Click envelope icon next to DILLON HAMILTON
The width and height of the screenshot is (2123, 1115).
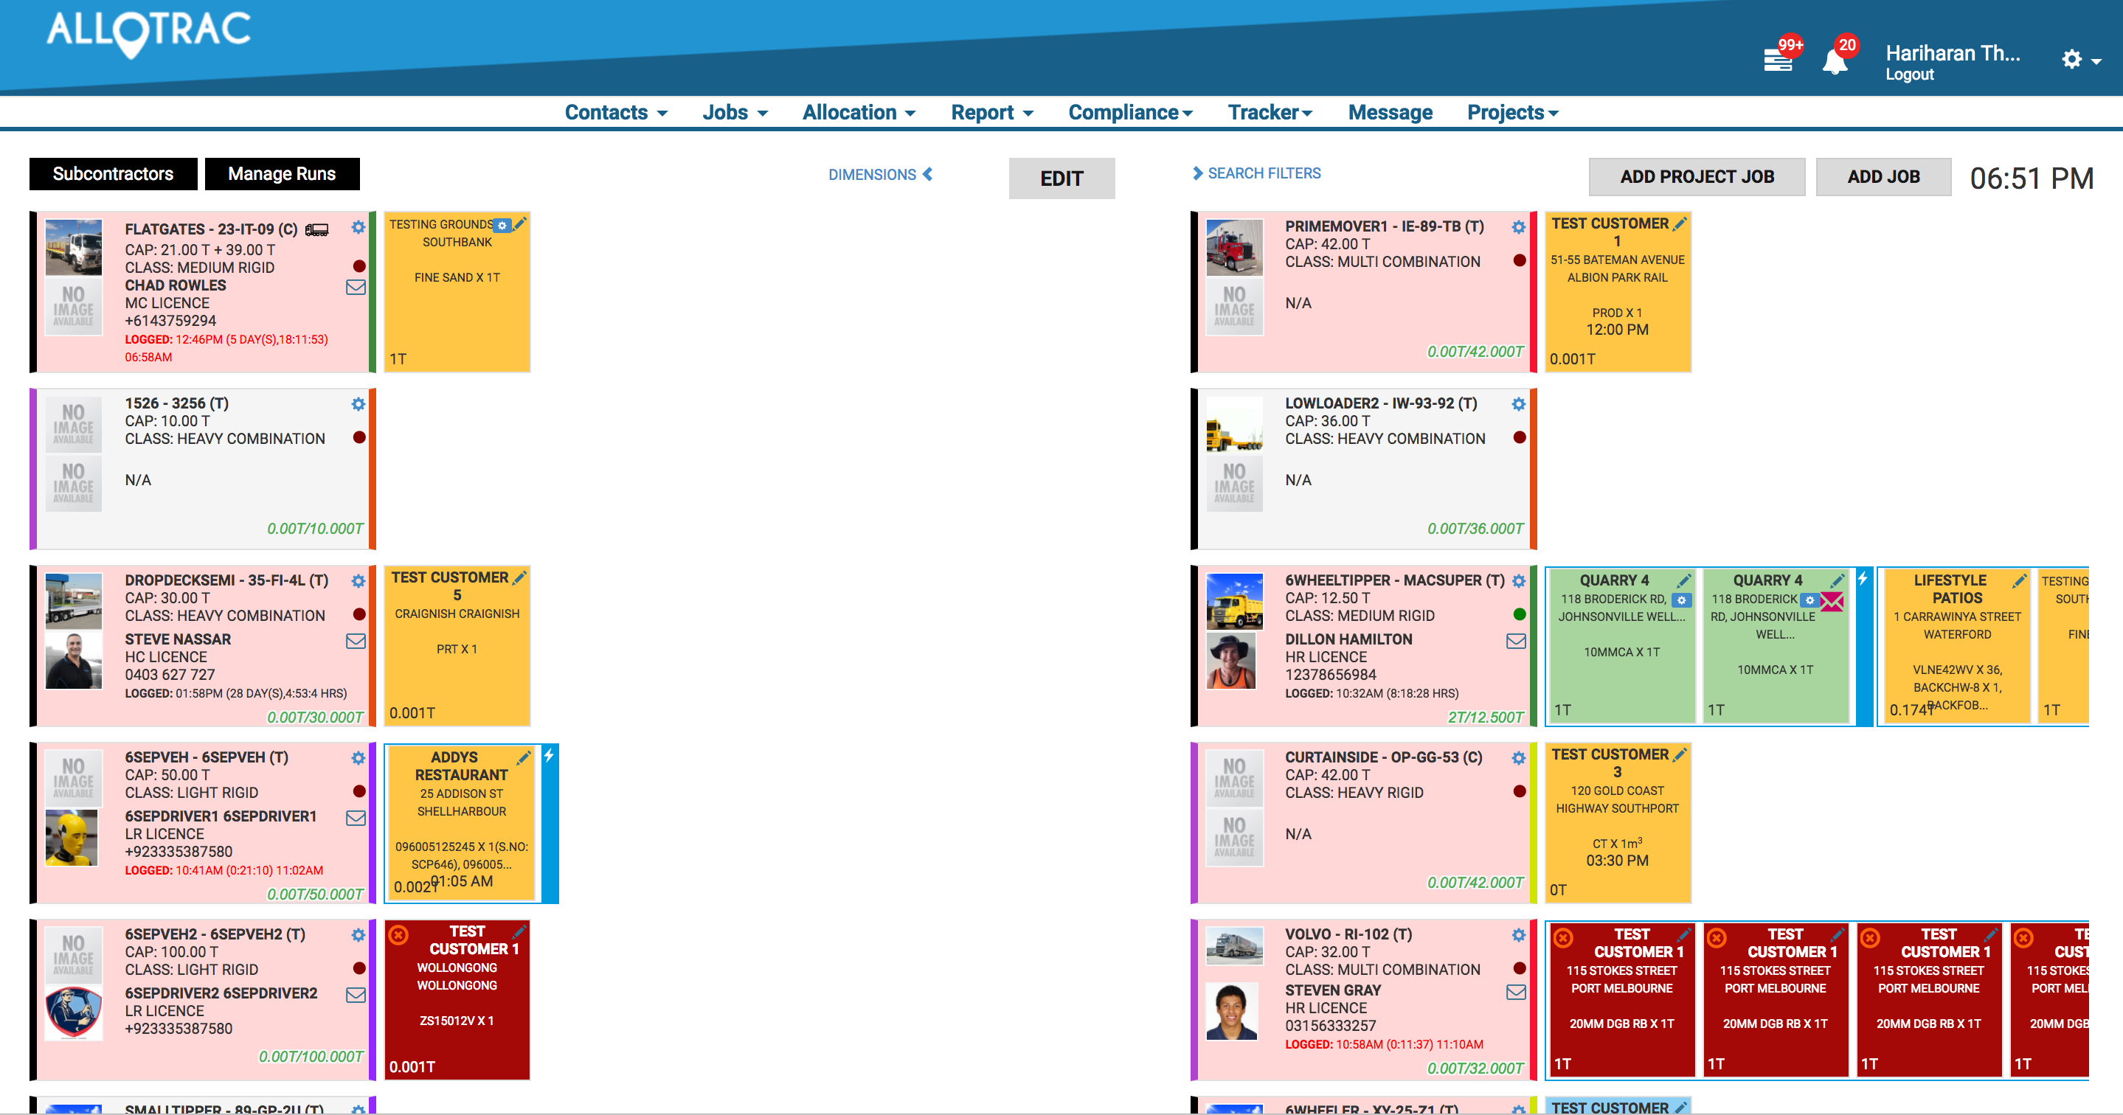point(1516,641)
